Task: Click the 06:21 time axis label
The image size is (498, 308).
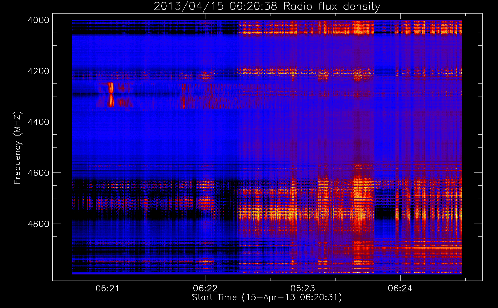Action: (x=107, y=289)
